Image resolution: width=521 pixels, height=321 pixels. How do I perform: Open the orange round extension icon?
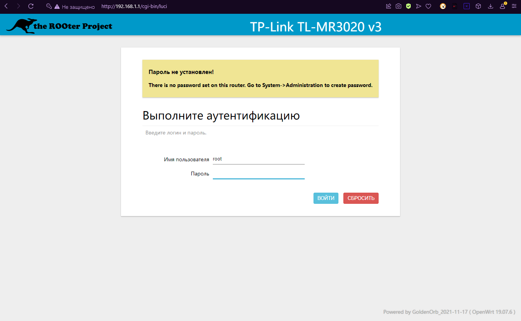click(x=443, y=6)
